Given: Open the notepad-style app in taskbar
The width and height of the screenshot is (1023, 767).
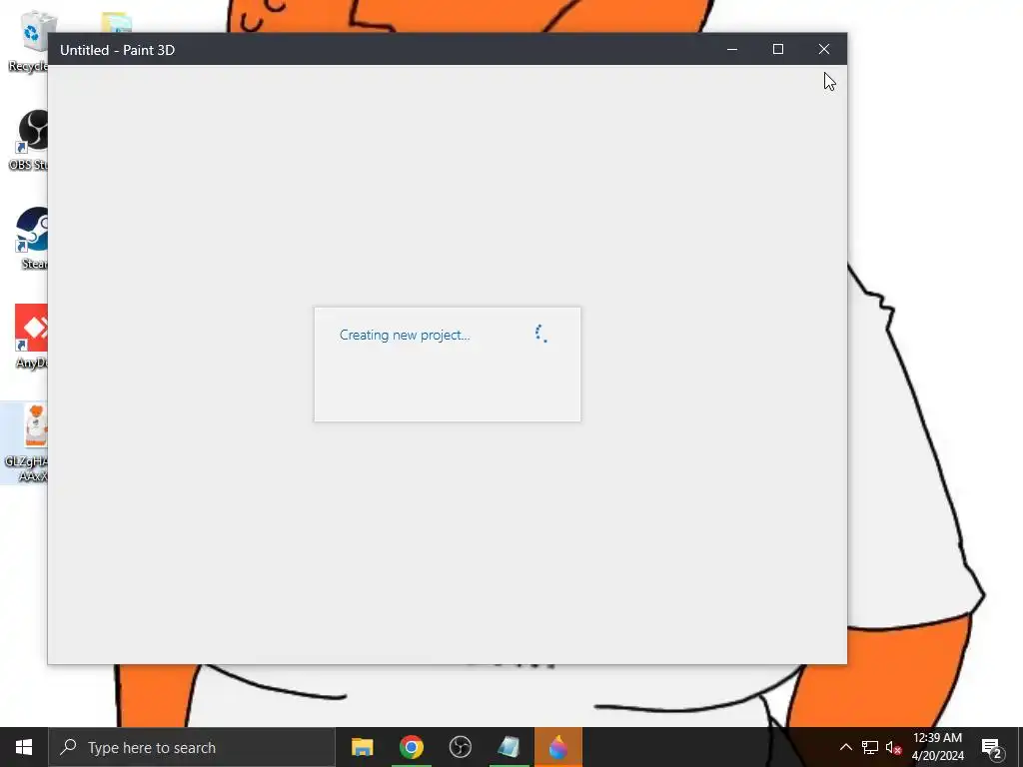Looking at the screenshot, I should pyautogui.click(x=509, y=747).
